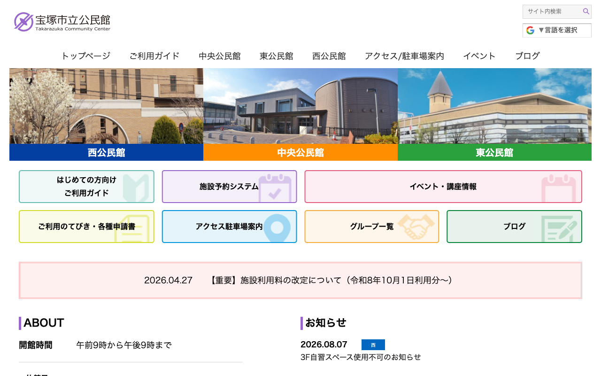
Task: Click the 3F自習スペース使用不可のお知らせ news link
Action: (361, 357)
